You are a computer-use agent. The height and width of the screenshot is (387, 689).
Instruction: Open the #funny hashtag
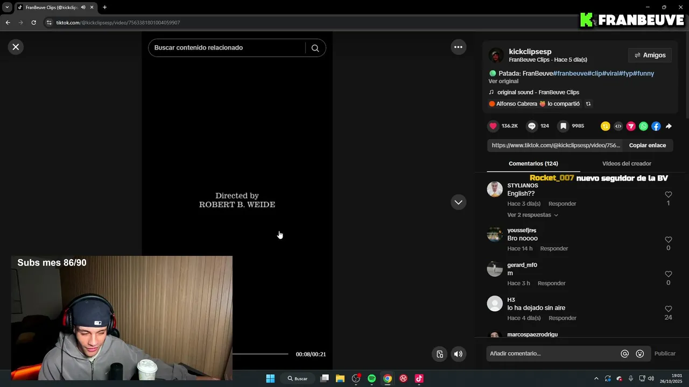(643, 73)
